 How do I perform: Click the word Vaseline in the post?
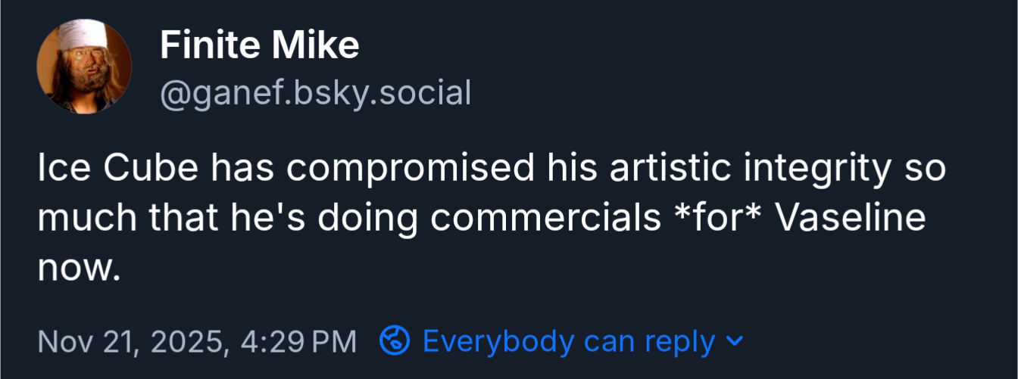pyautogui.click(x=852, y=219)
